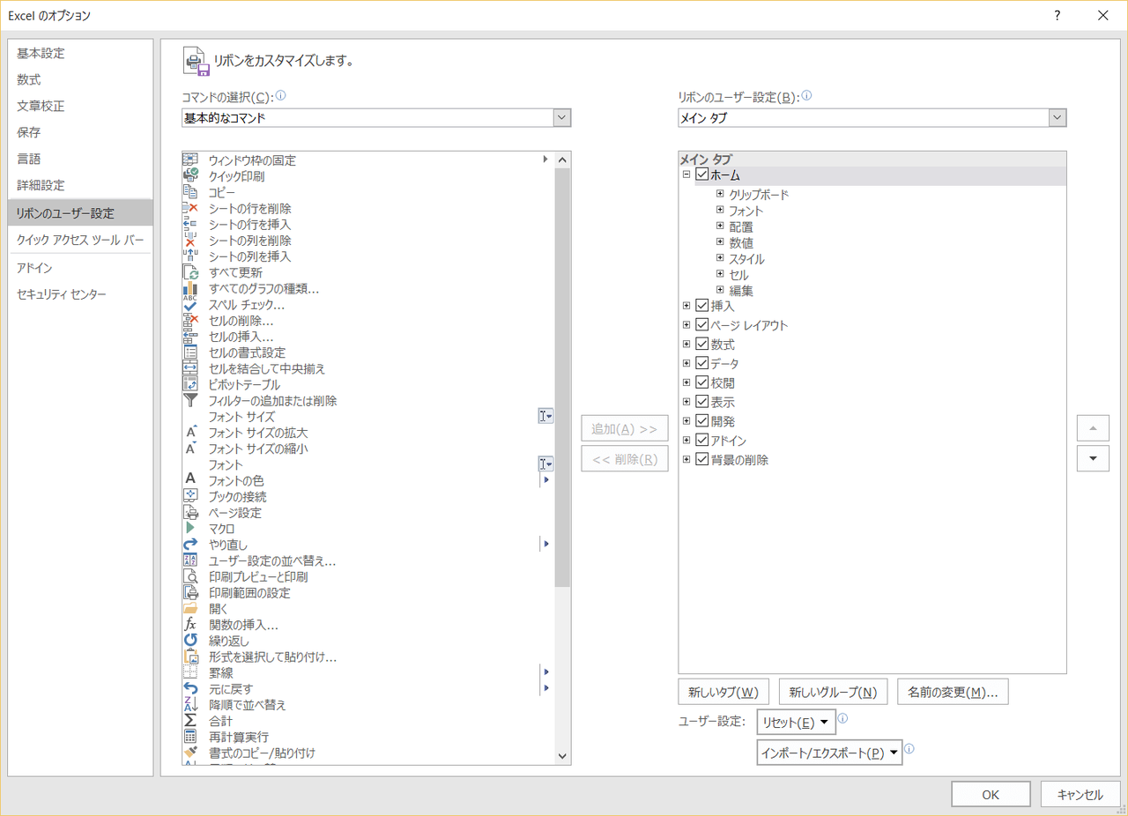1128x816 pixels.
Task: Expand the データ tab tree node
Action: [686, 364]
